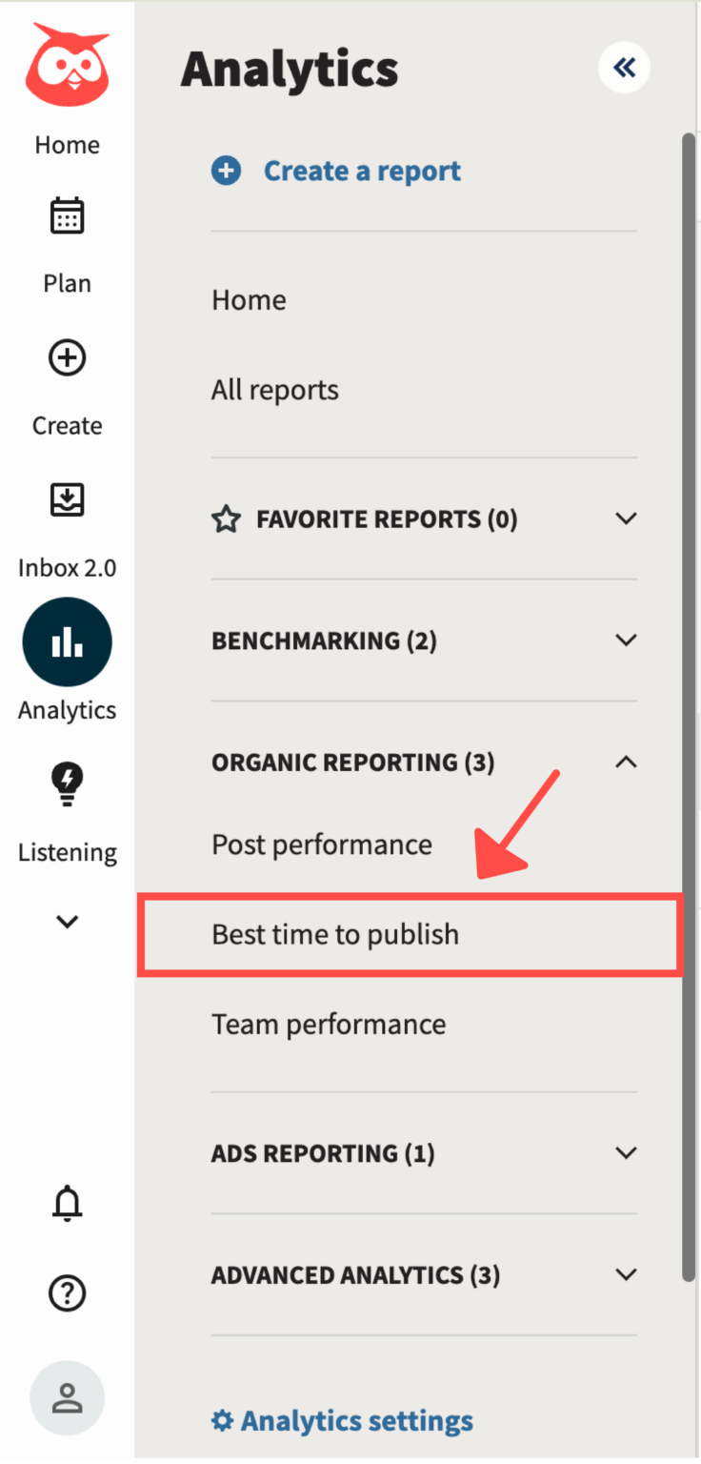701x1464 pixels.
Task: Select the Create plus icon
Action: (67, 357)
